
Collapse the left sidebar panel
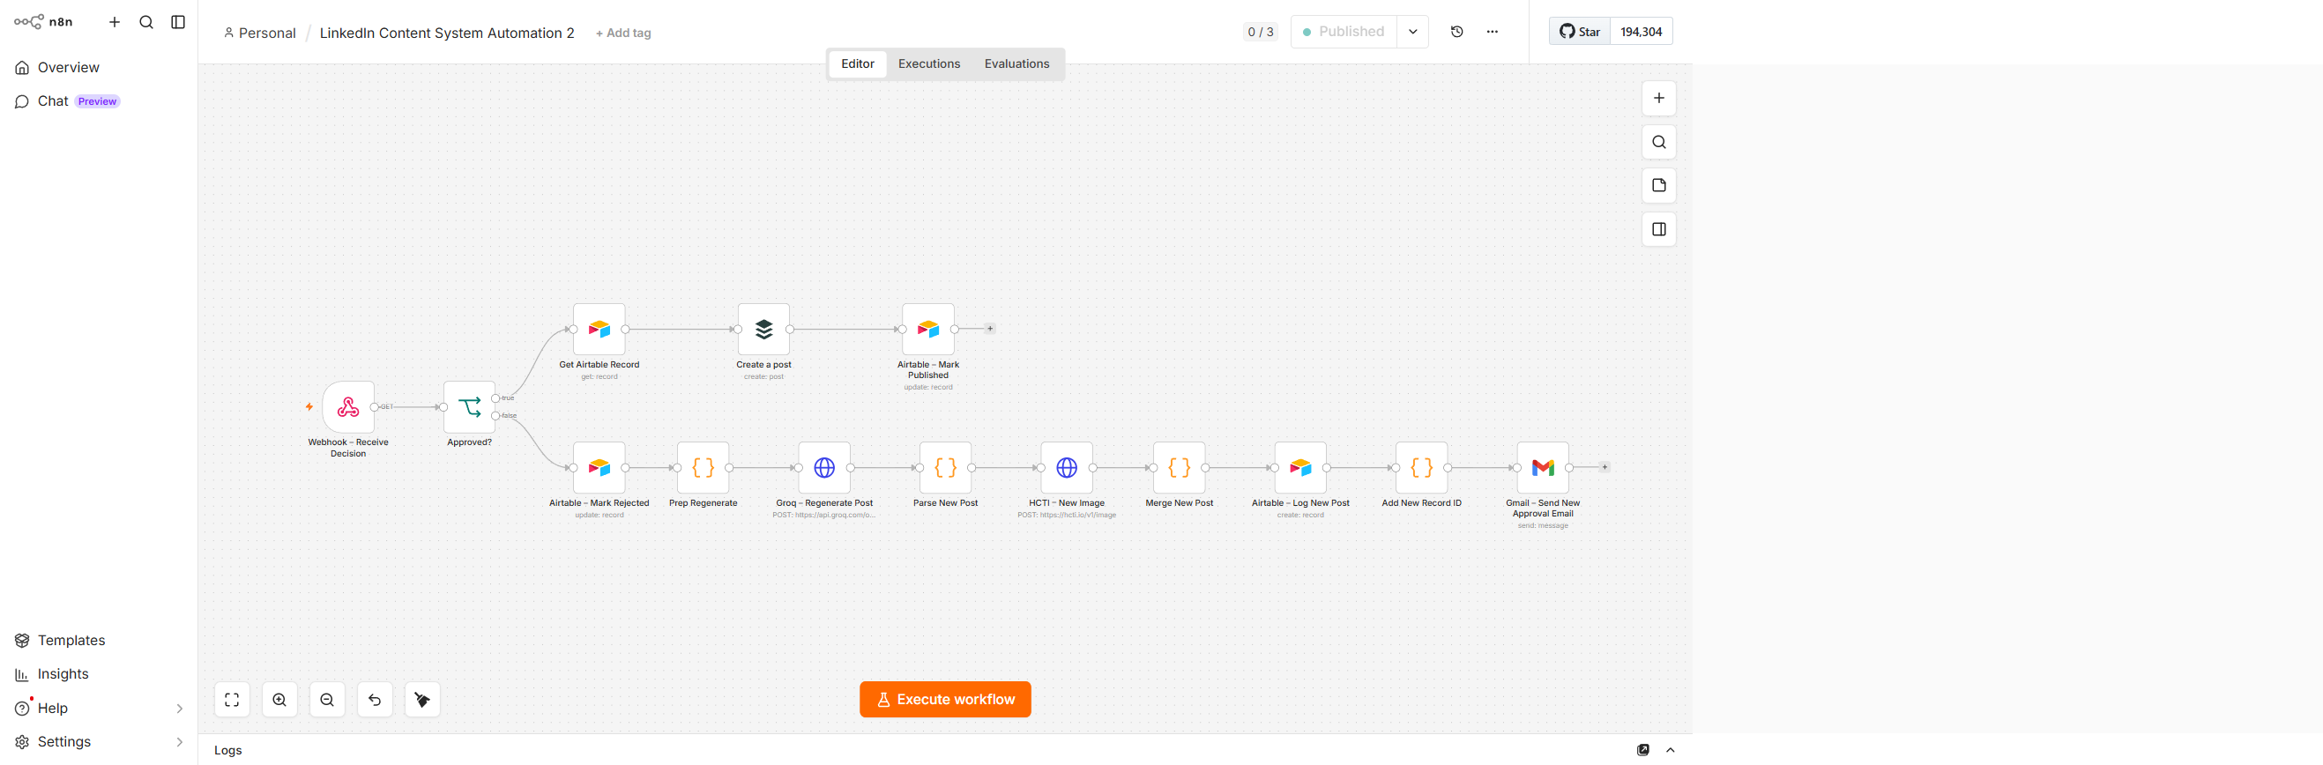click(x=178, y=22)
